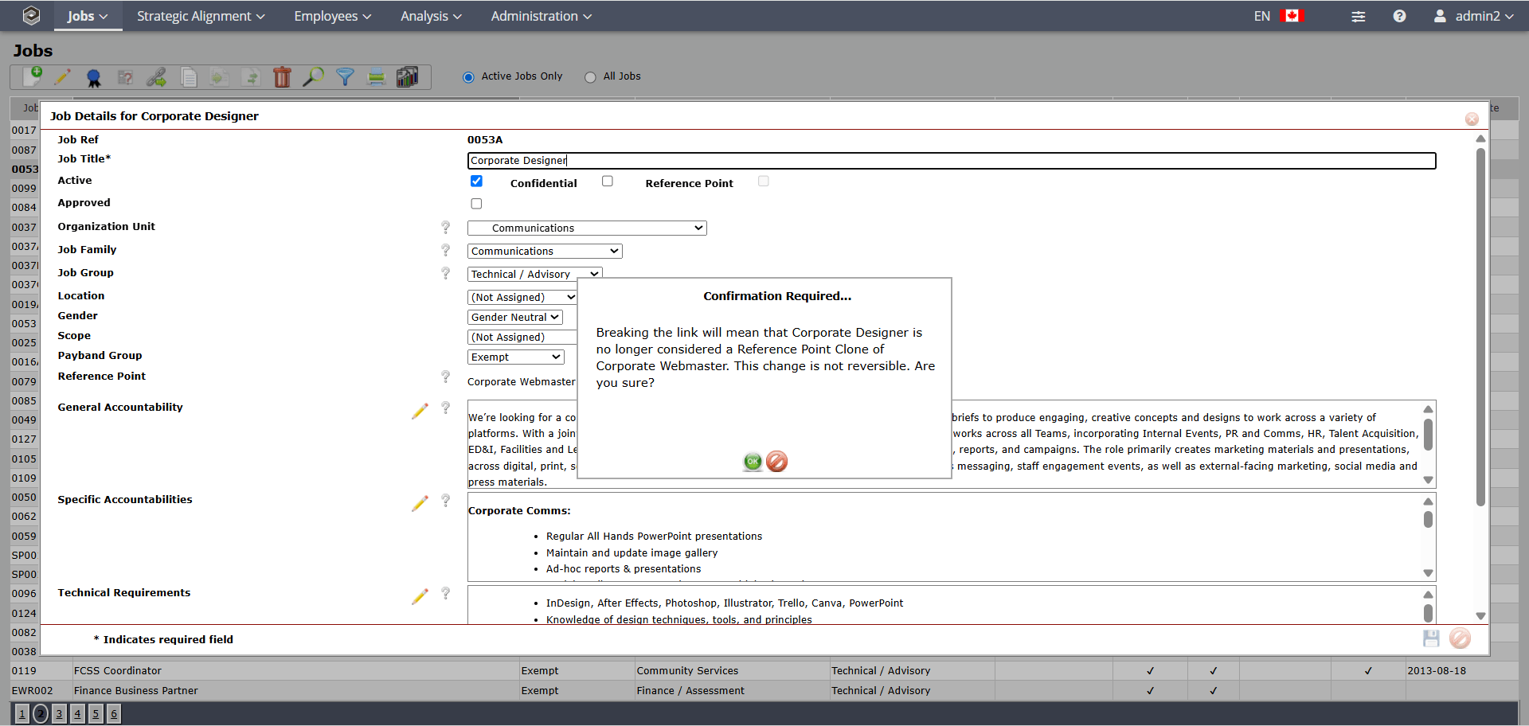Click the save floppy disk icon
Screen dimensions: 1529x726
tap(1431, 638)
